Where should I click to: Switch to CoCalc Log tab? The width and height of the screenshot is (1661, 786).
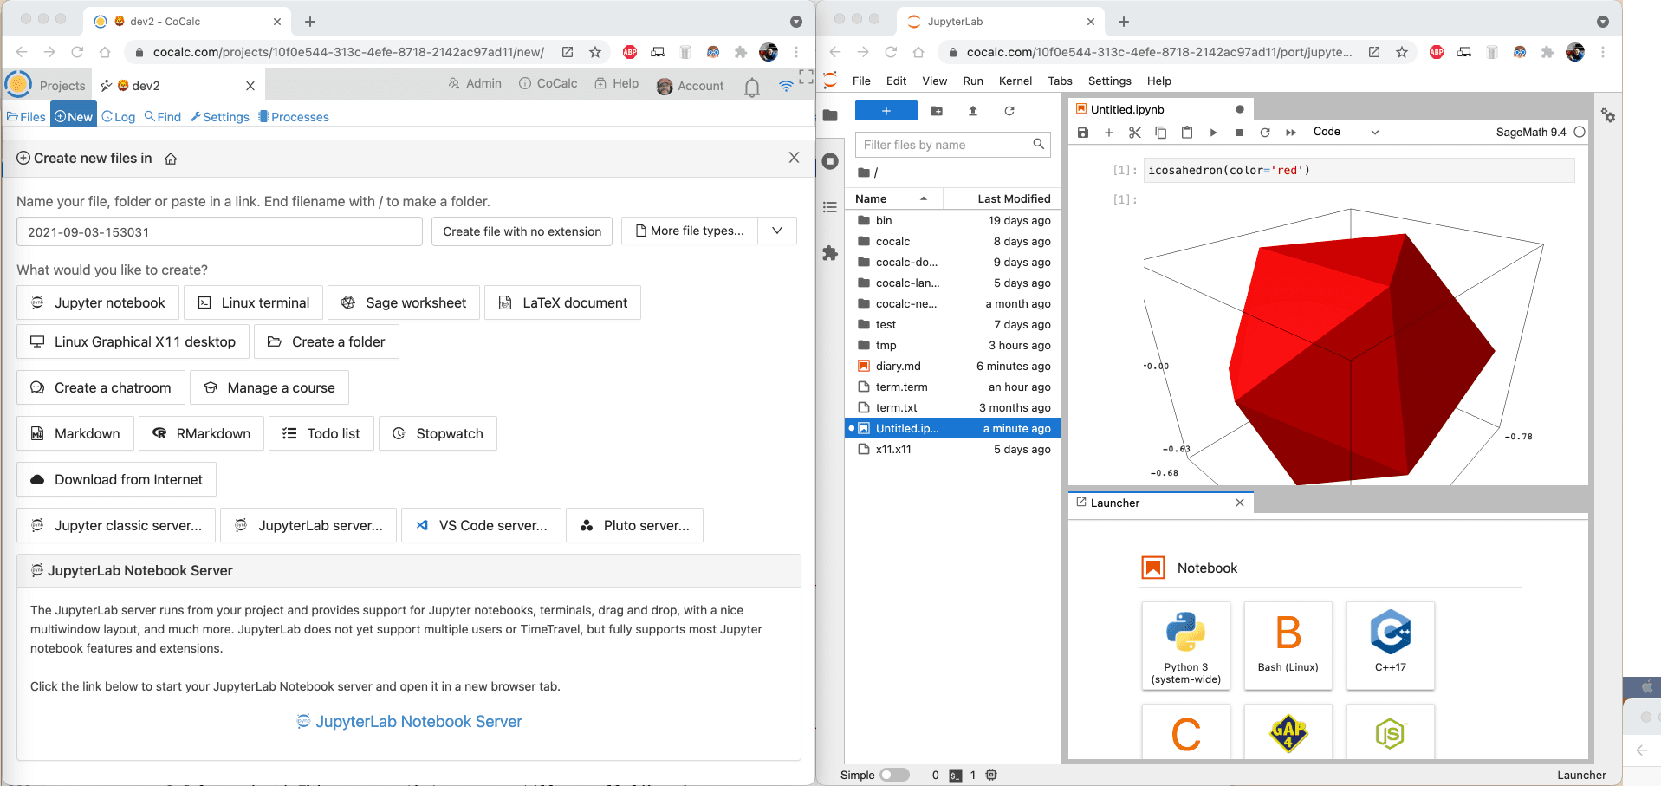click(119, 117)
